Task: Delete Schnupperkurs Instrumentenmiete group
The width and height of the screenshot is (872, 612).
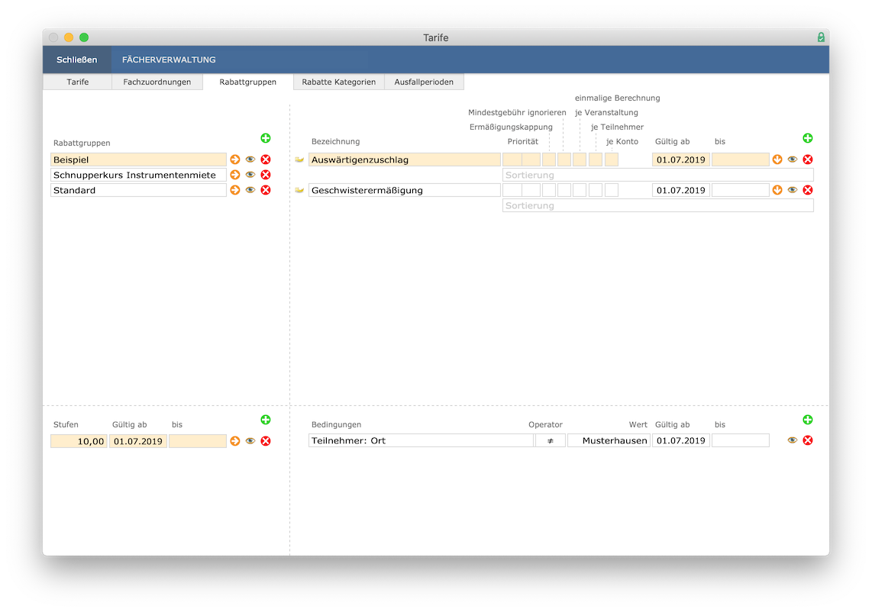Action: (x=266, y=175)
